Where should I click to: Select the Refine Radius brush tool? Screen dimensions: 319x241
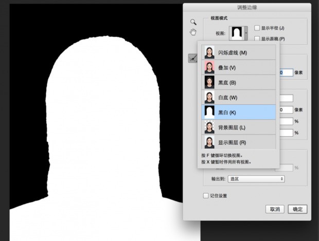192,59
